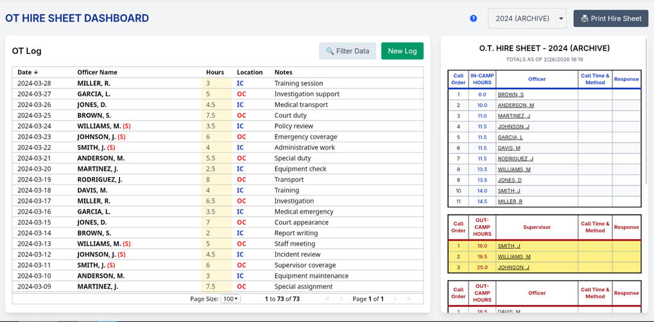654x322 pixels.
Task: Sort the log by Location column header
Action: pos(249,72)
